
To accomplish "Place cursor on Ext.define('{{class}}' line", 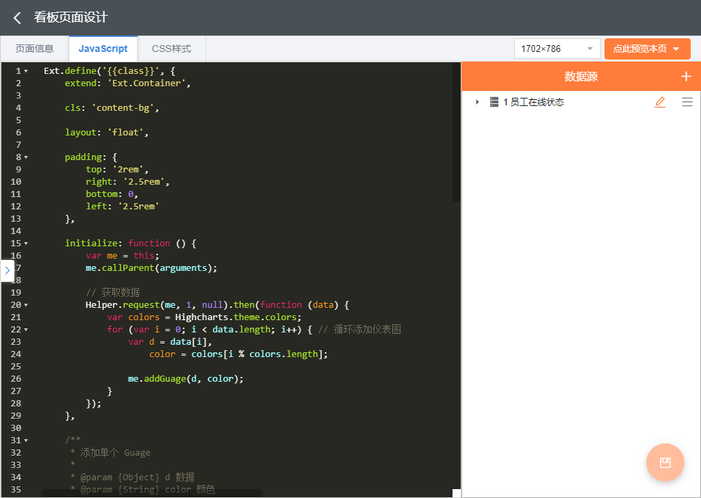I will click(110, 71).
